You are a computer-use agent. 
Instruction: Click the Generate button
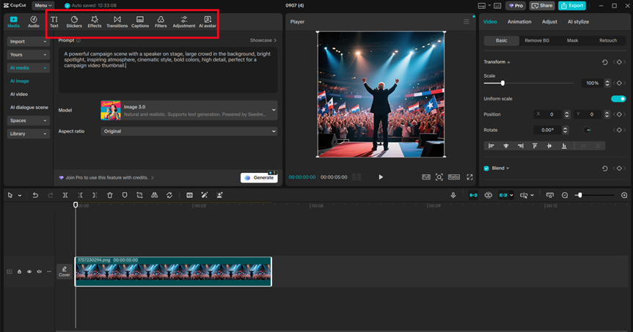coord(259,177)
